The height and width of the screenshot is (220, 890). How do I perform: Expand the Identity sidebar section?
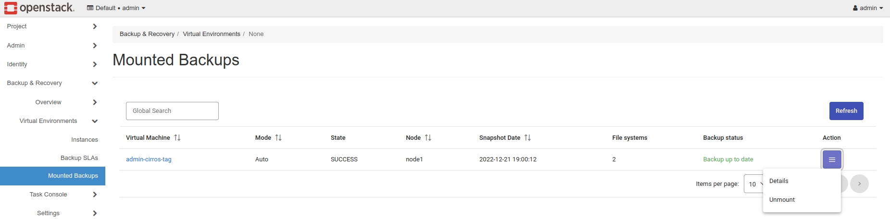click(x=52, y=64)
